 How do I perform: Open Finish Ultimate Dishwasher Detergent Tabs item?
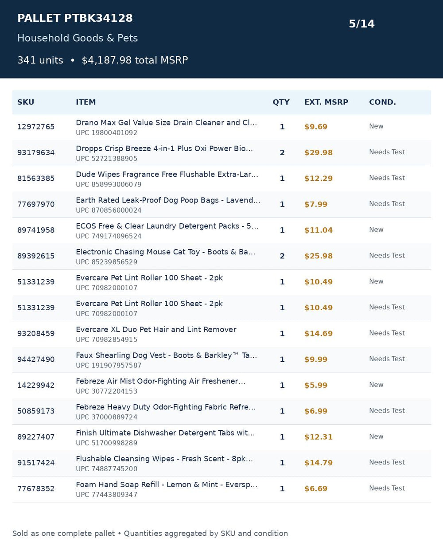pos(165,433)
